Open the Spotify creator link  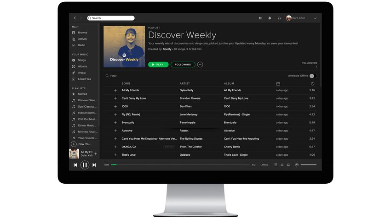[x=167, y=49]
